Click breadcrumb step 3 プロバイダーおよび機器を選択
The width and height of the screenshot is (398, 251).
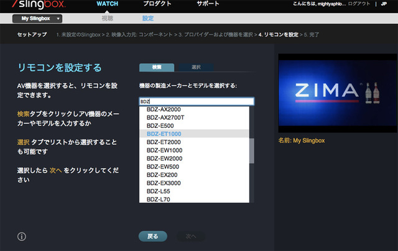[x=216, y=35]
